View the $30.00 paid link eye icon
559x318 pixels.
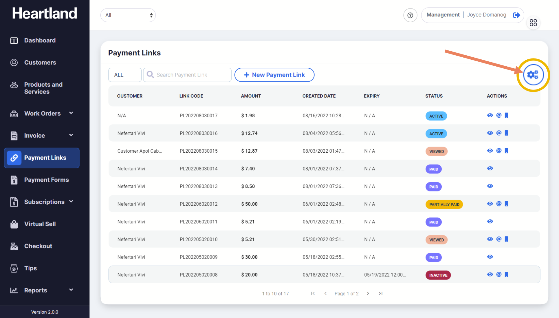(490, 257)
